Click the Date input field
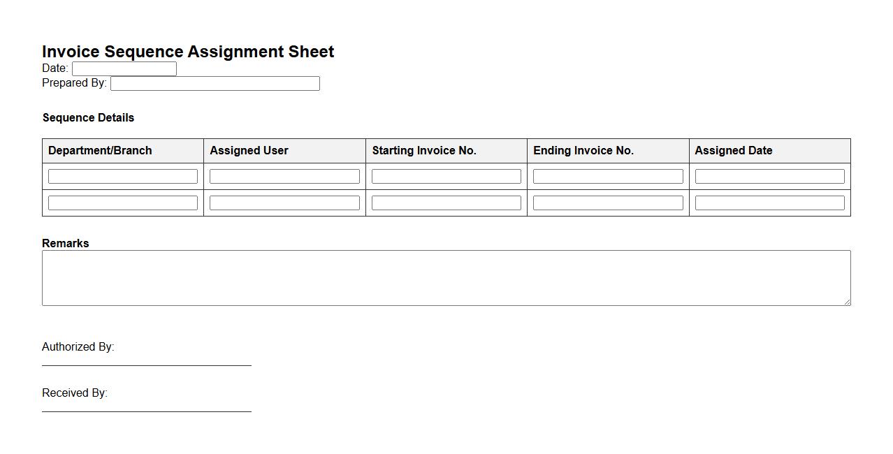 124,68
